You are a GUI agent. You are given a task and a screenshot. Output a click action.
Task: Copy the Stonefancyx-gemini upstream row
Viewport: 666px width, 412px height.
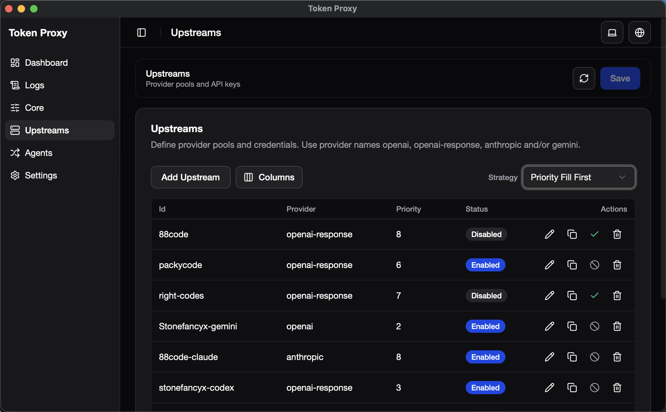(x=572, y=326)
